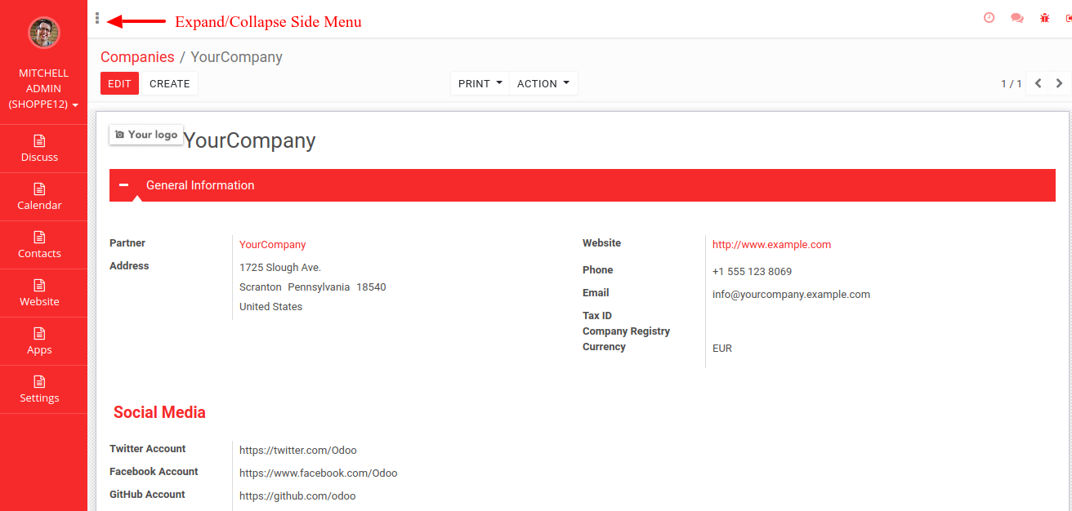Click the EUR currency value
The width and height of the screenshot is (1072, 511).
click(722, 349)
